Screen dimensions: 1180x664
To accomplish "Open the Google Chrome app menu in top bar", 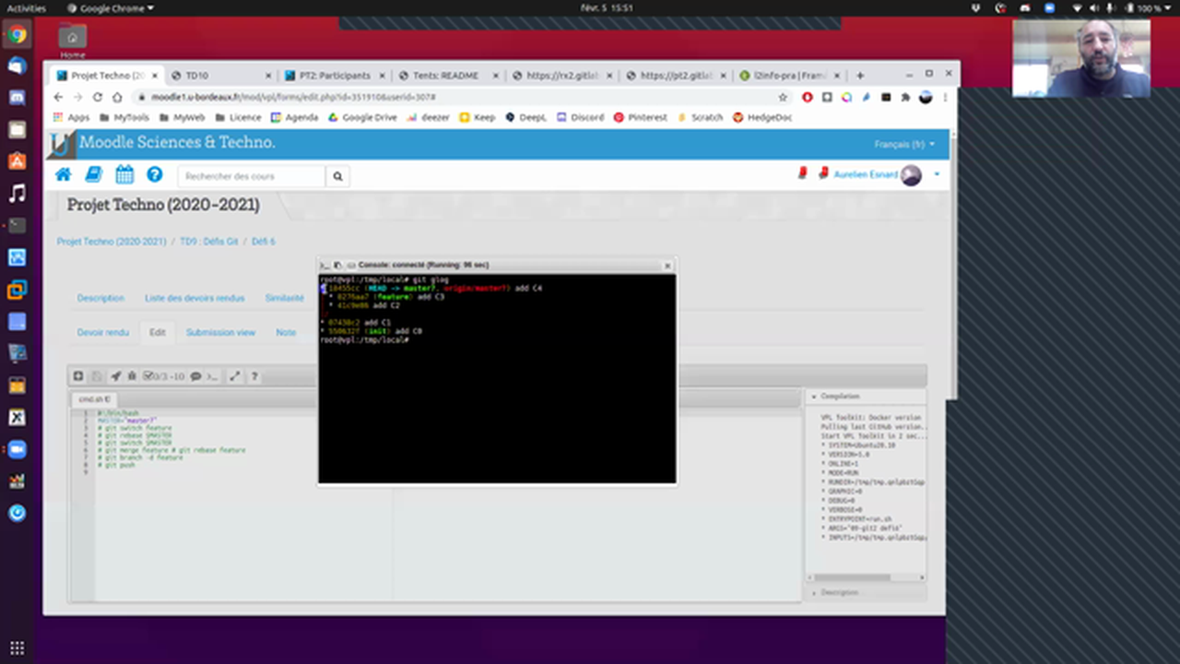I will click(x=111, y=8).
